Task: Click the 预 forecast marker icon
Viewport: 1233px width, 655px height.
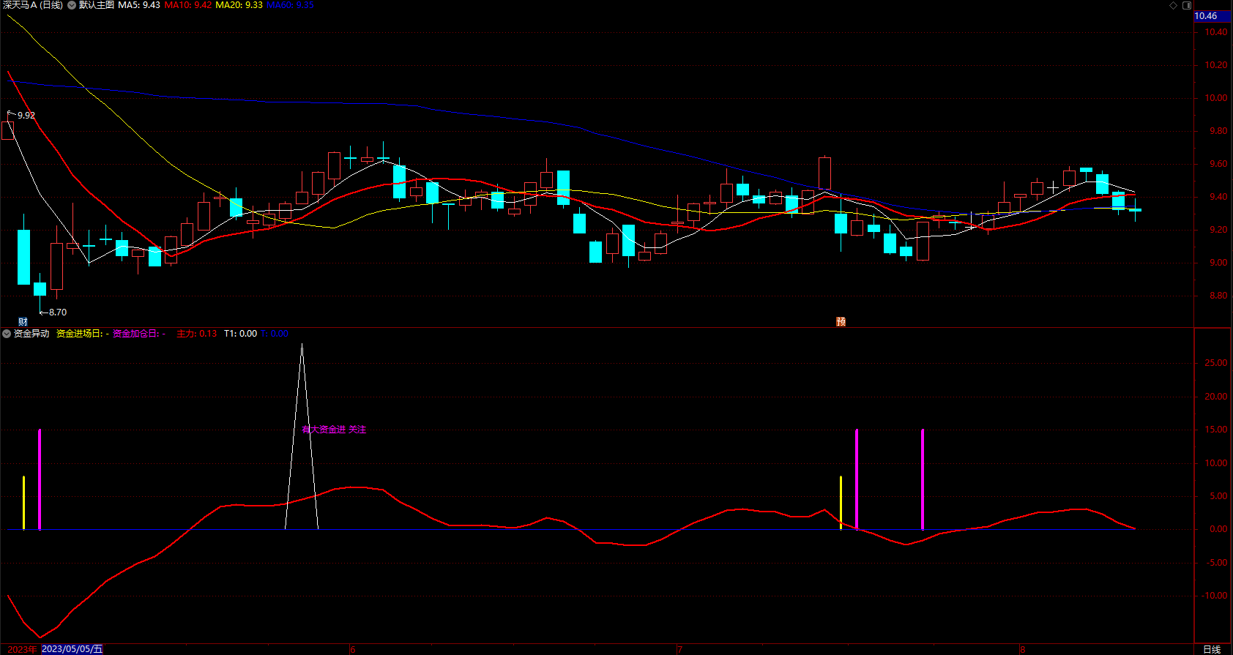Action: tap(841, 322)
